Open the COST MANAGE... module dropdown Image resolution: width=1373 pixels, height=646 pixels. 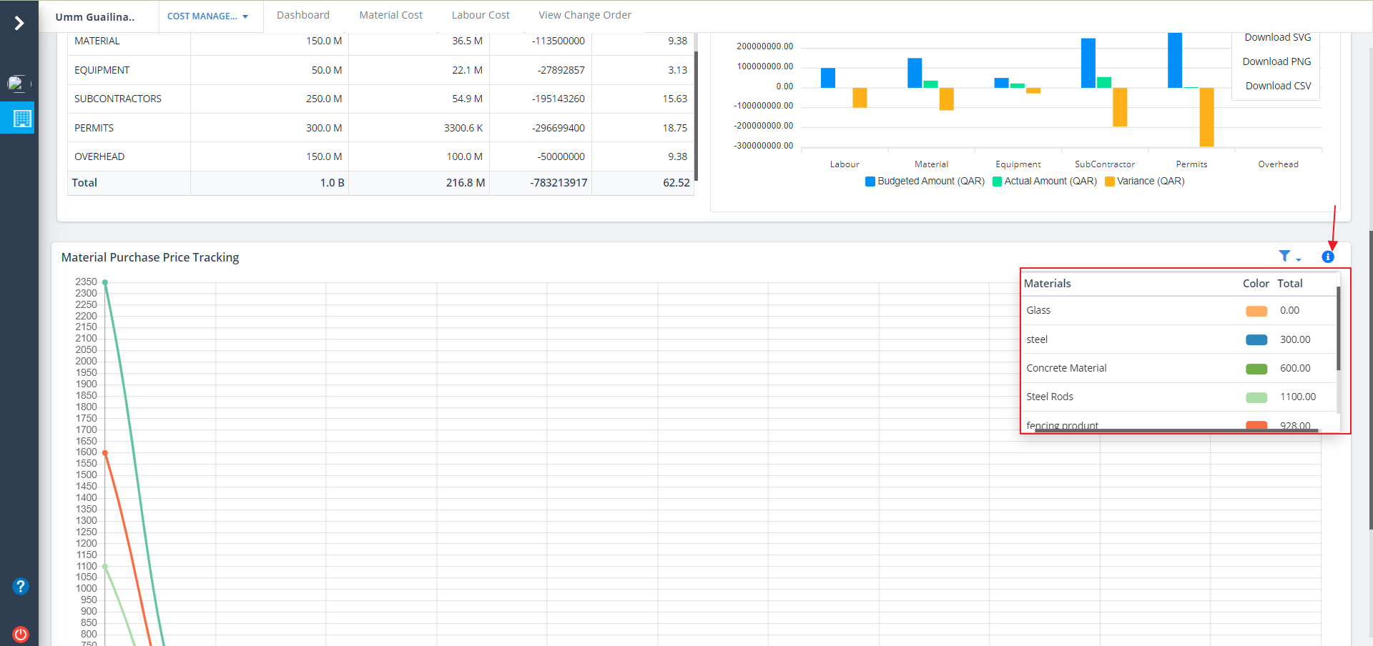(207, 16)
